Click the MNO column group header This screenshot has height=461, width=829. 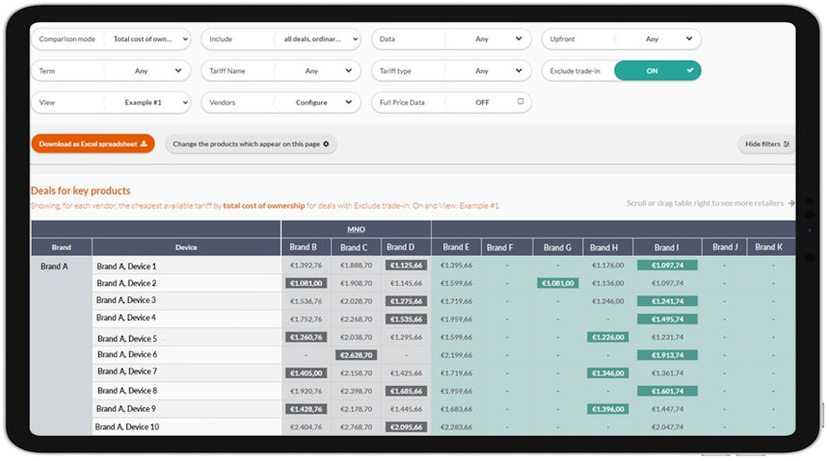(x=356, y=229)
